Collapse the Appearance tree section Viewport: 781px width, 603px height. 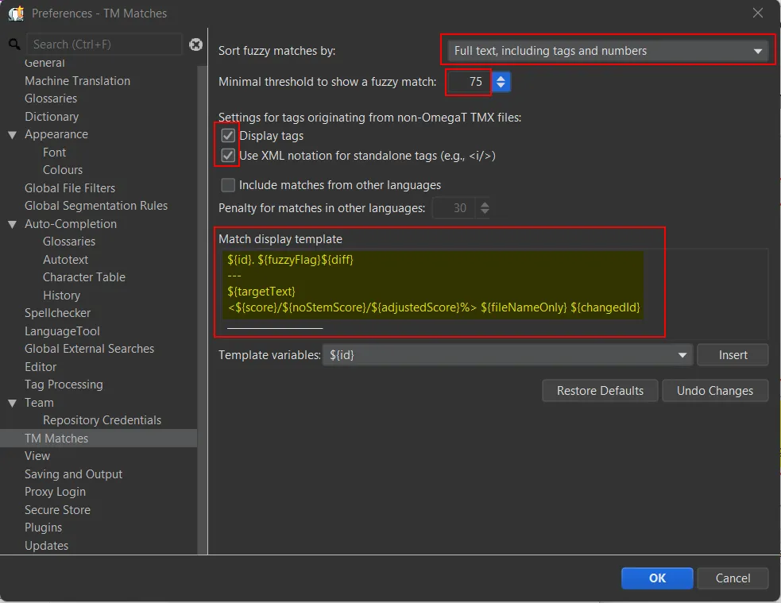13,135
